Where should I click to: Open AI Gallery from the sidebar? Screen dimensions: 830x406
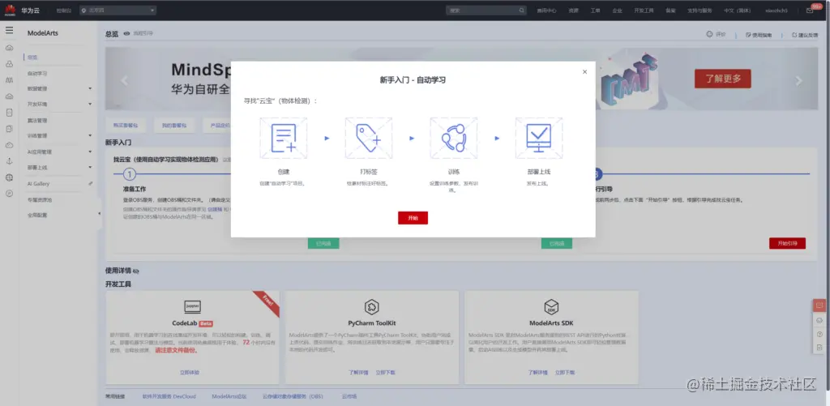pyautogui.click(x=39, y=184)
